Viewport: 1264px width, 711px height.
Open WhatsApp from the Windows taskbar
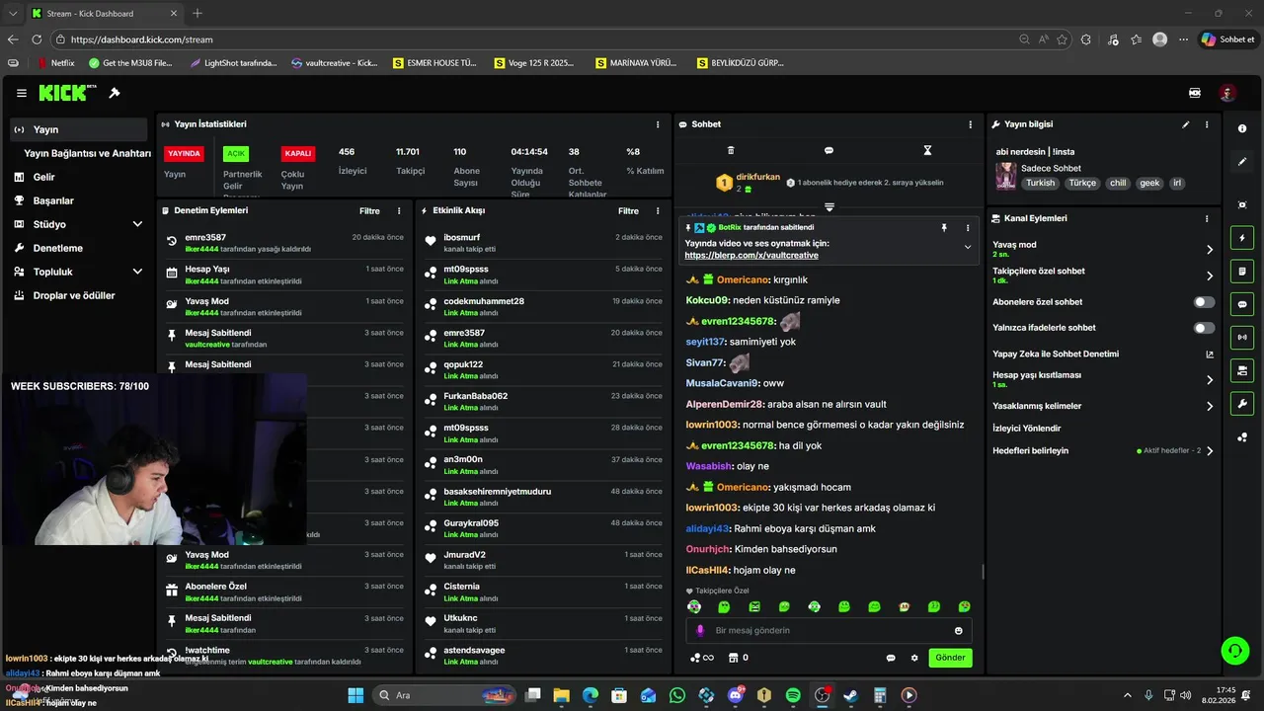point(676,695)
